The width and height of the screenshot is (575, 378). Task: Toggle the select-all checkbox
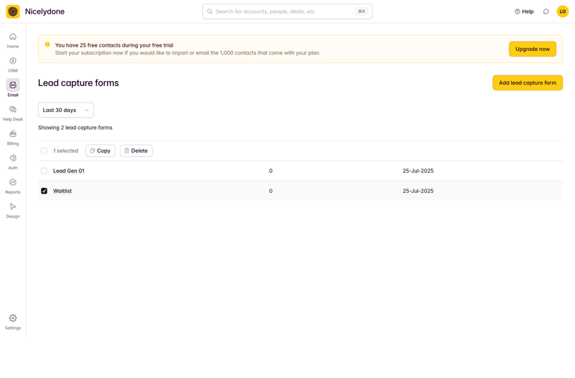coord(44,151)
